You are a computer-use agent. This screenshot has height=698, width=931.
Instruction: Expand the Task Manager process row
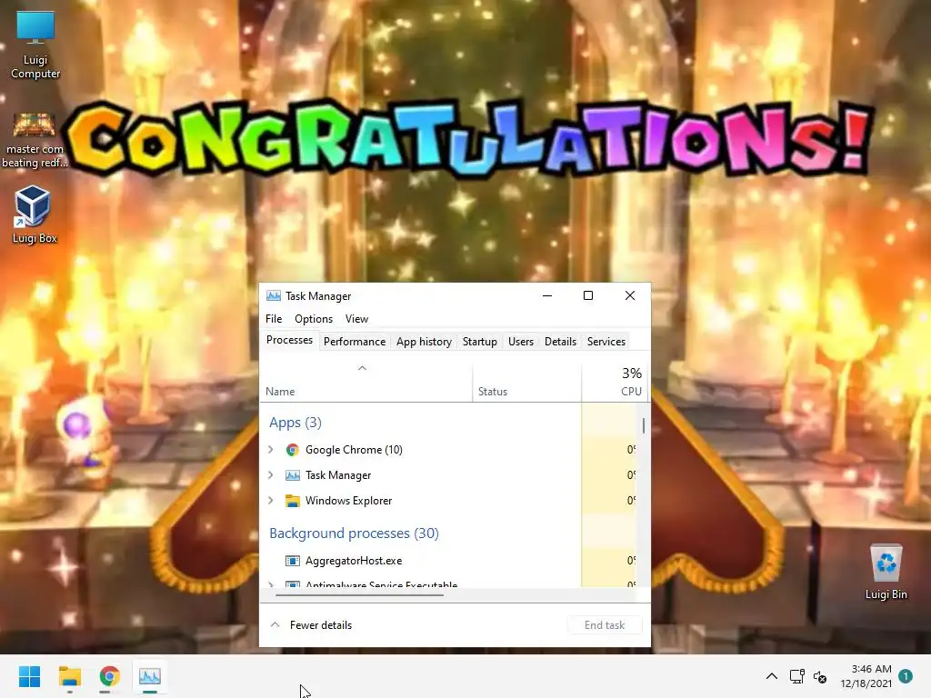[x=271, y=475]
